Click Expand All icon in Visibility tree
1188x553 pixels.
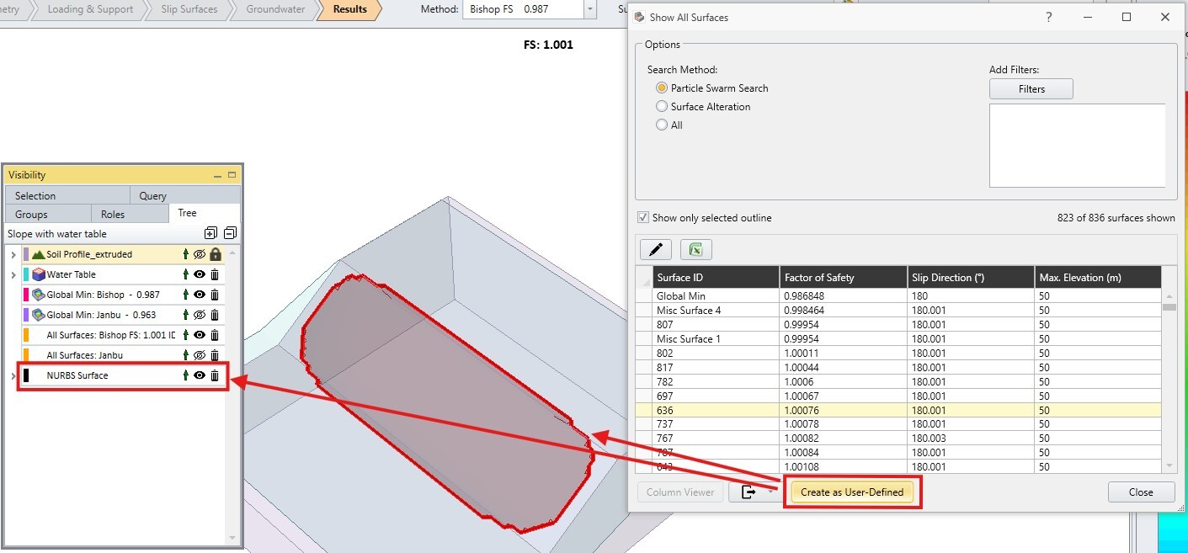coord(210,233)
